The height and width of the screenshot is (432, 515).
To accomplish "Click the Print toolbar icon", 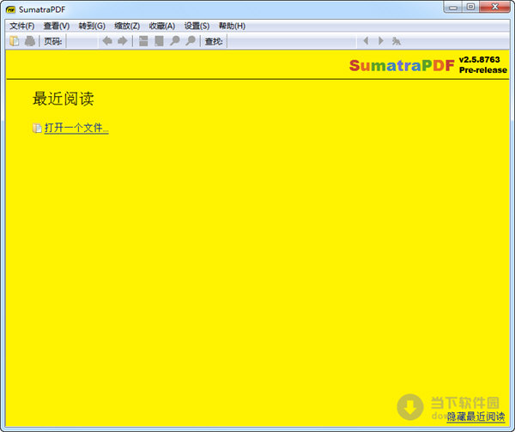I will coord(30,41).
